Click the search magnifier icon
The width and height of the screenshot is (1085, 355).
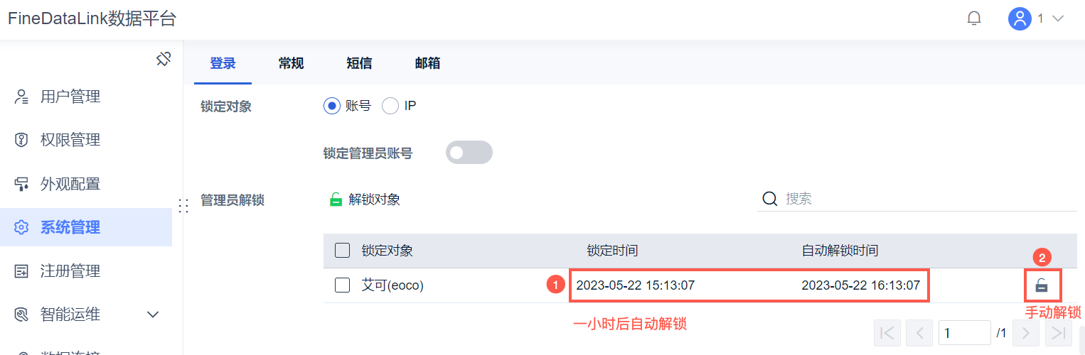coord(769,199)
